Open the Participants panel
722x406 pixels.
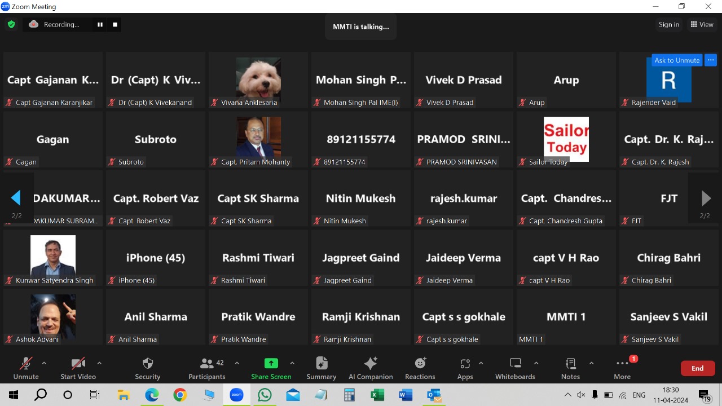207,364
